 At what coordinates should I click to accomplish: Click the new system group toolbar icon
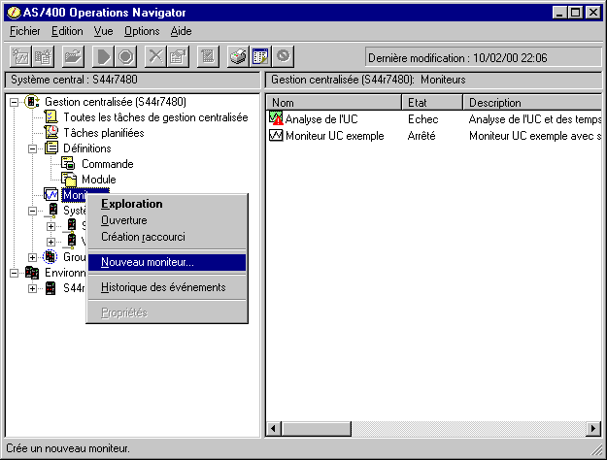tap(43, 57)
